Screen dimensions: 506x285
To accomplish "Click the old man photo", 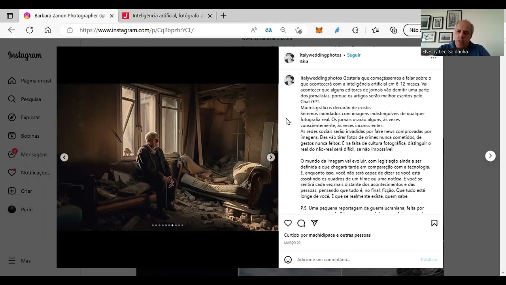I will pos(168,157).
